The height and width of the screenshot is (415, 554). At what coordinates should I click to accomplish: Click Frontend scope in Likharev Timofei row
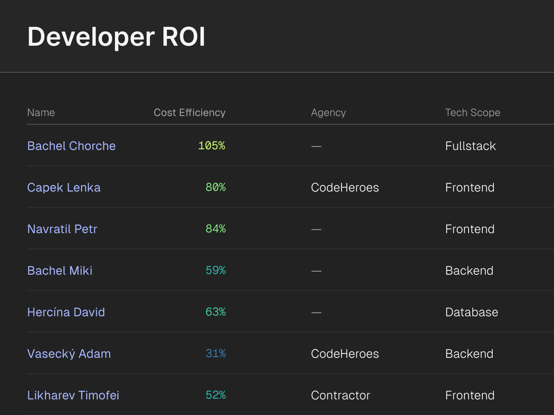click(470, 395)
